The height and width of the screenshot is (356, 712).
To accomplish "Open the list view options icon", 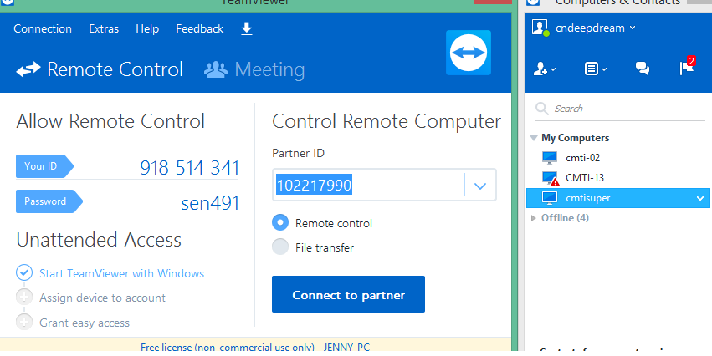I will 595,69.
